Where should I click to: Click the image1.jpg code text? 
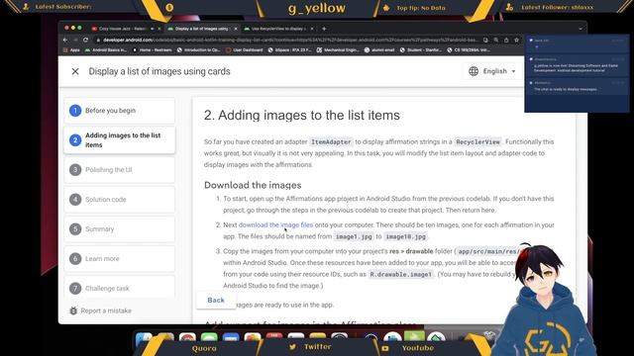[x=354, y=236]
